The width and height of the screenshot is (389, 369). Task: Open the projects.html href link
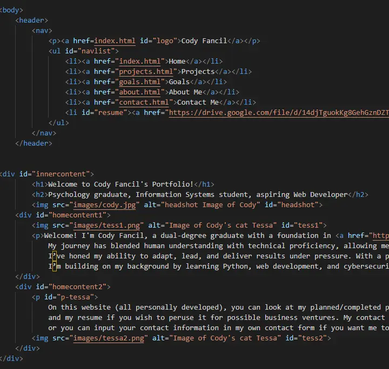click(x=146, y=72)
